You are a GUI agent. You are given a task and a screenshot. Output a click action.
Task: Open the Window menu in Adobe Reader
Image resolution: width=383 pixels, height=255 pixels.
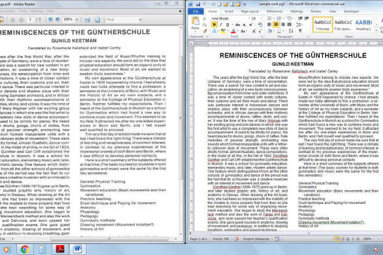37,11
